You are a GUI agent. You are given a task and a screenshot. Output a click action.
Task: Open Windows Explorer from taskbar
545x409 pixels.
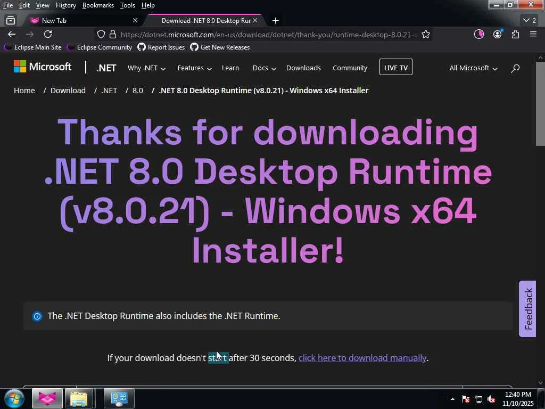[x=79, y=398]
